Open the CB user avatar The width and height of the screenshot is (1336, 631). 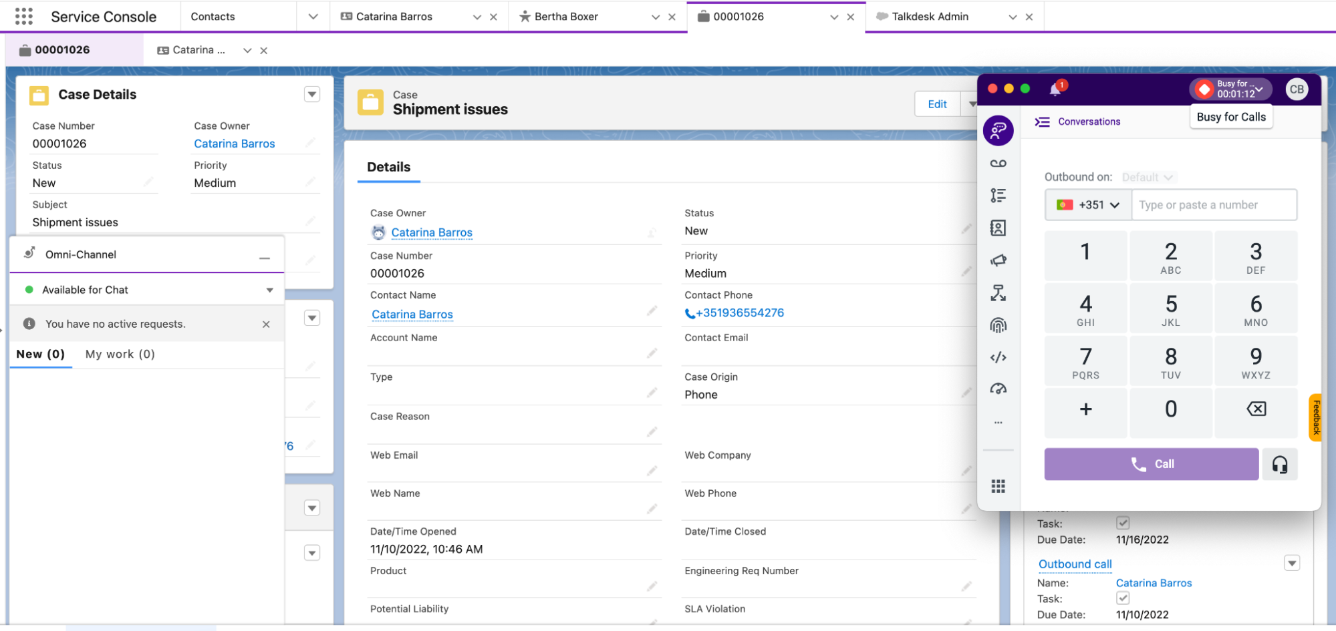[x=1297, y=89]
